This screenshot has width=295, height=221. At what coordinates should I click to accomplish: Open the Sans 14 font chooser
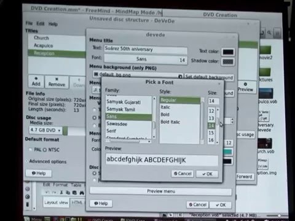point(146,60)
